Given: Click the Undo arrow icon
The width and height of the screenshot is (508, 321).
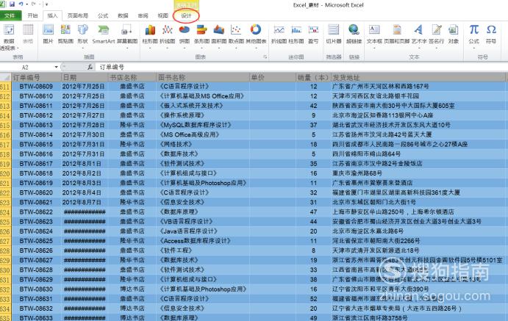Looking at the screenshot, I should [21, 4].
